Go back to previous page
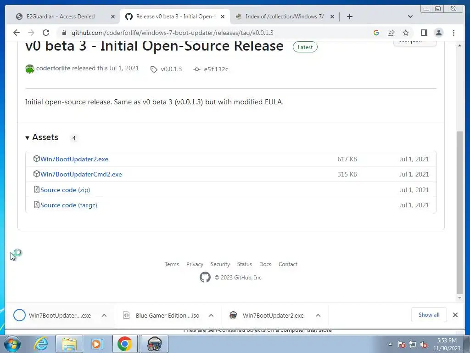470x353 pixels. coord(17,33)
